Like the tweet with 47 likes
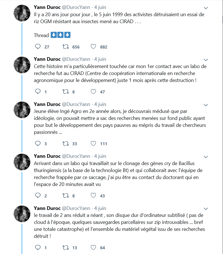This screenshot has height=254, width=223. [x=93, y=92]
